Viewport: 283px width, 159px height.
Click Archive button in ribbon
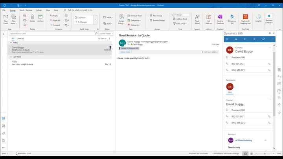point(40,18)
